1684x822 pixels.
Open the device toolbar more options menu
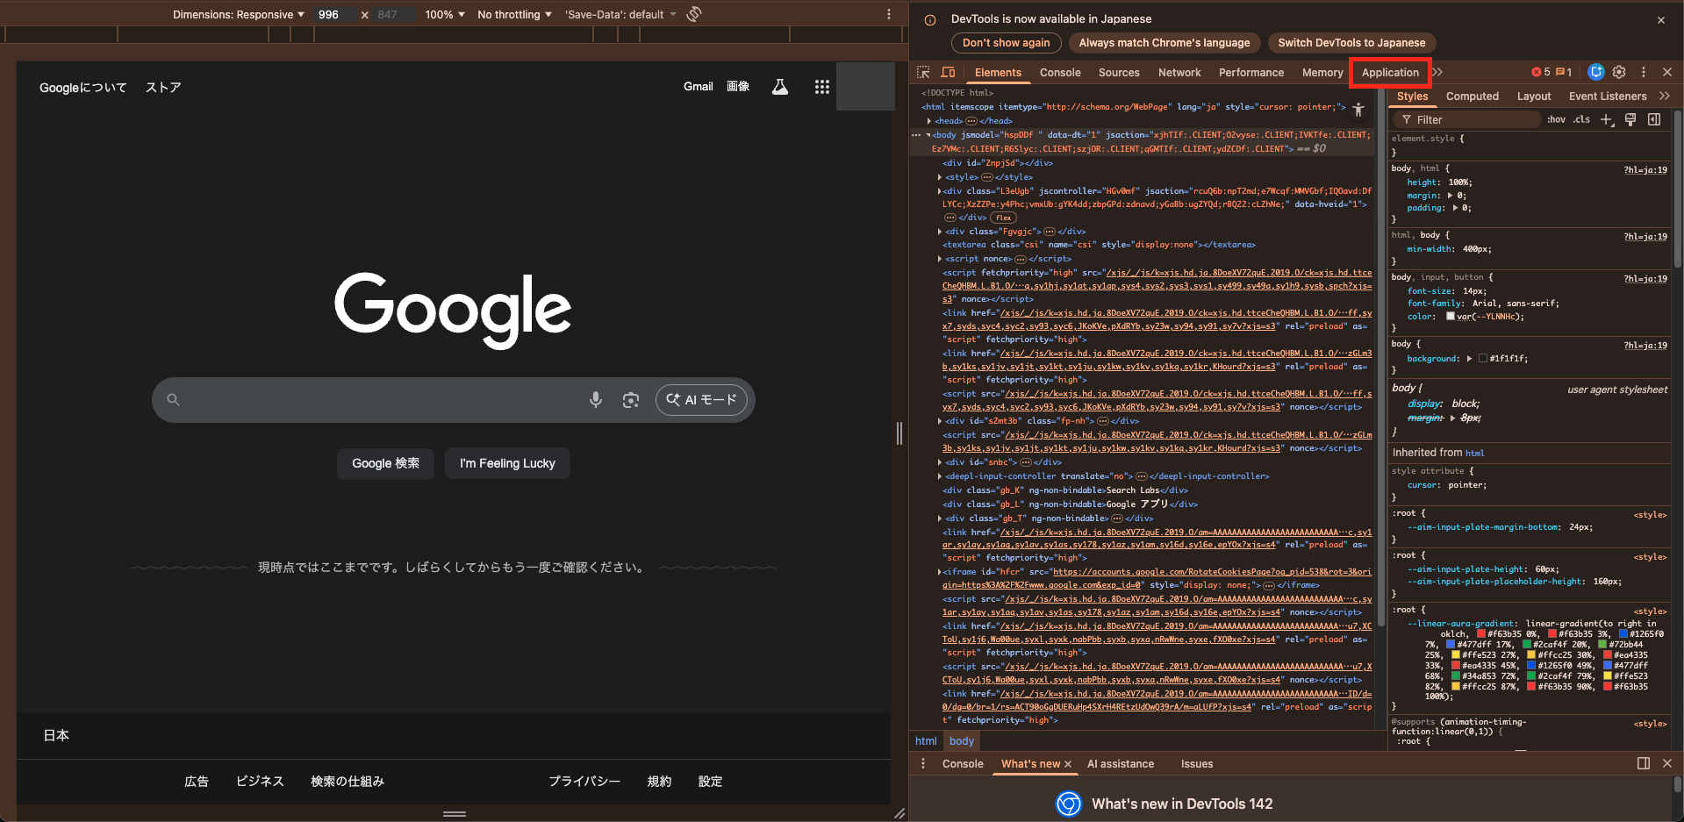[x=889, y=14]
